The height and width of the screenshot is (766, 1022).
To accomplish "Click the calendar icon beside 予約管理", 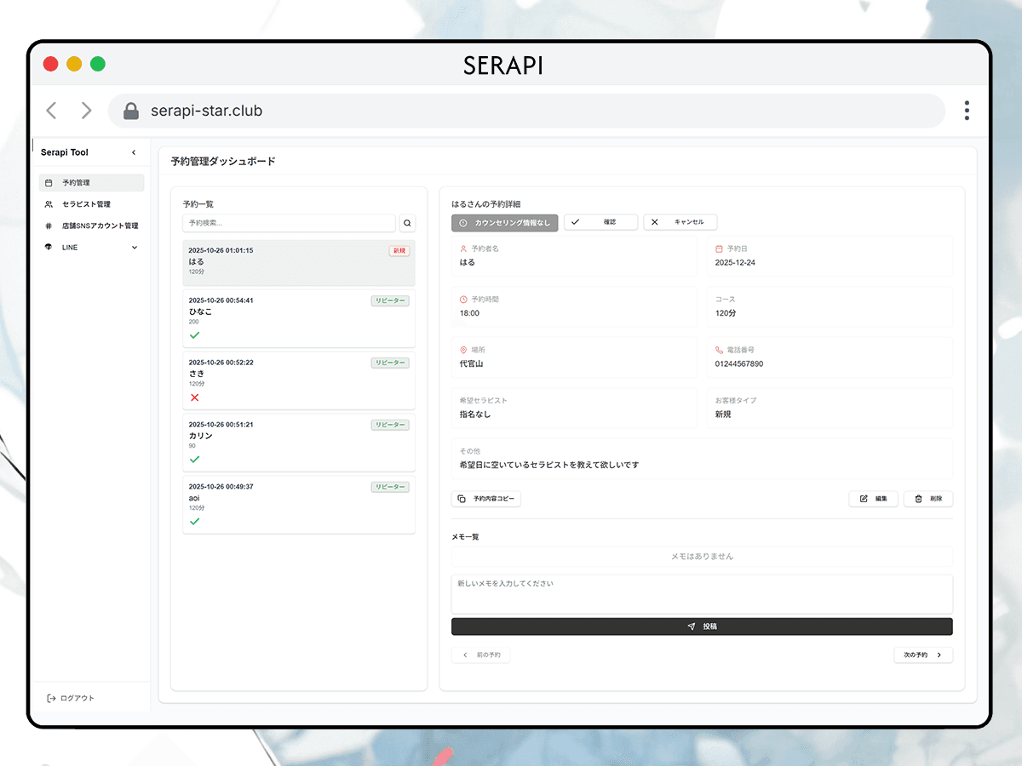I will 49,182.
